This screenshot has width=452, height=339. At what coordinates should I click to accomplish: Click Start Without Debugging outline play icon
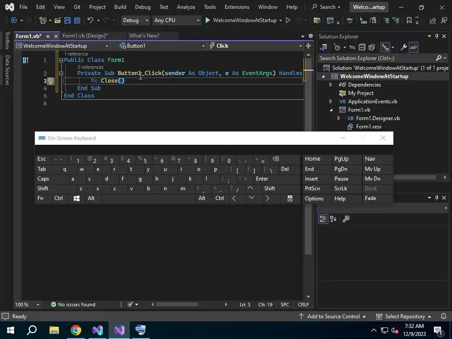[288, 20]
